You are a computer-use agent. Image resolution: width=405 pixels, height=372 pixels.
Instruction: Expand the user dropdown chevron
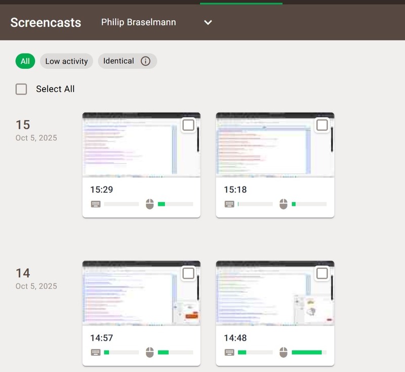pyautogui.click(x=208, y=22)
